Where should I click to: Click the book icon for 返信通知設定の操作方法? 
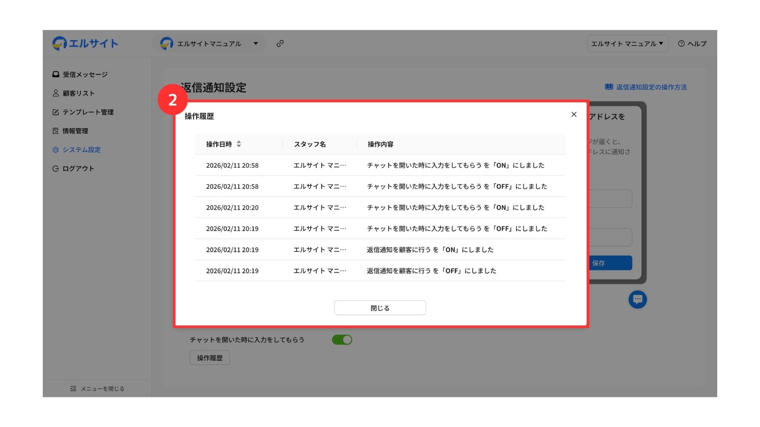click(x=609, y=87)
